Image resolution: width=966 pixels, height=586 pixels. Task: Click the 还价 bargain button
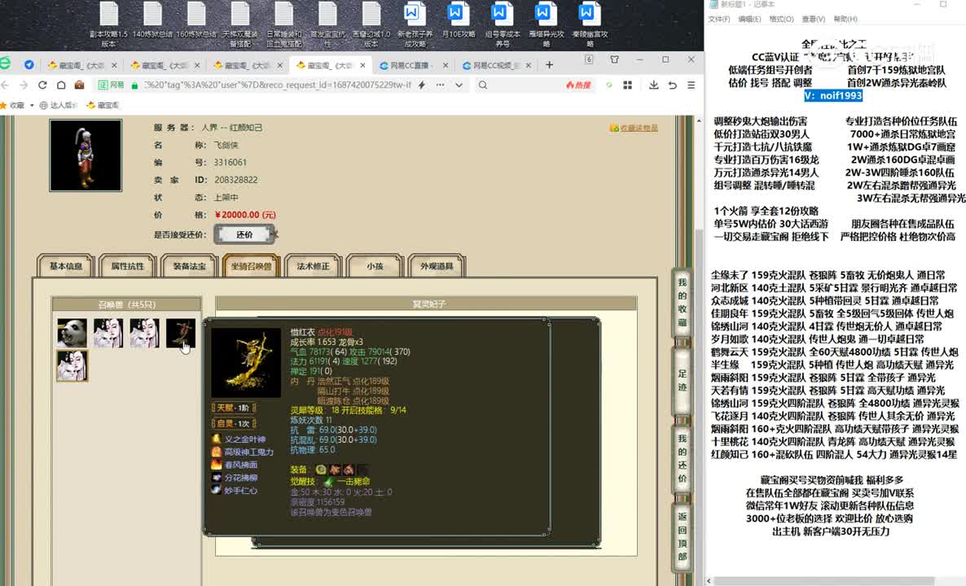click(244, 234)
